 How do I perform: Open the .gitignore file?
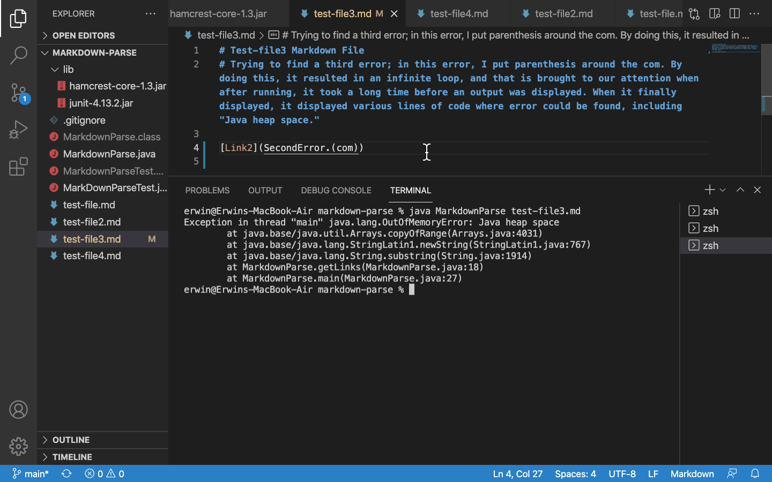(x=102, y=120)
